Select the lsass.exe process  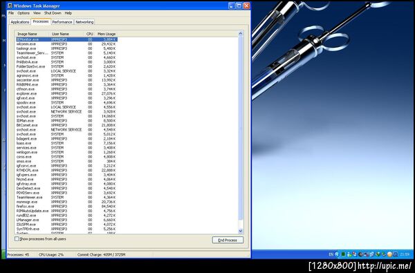(66, 143)
